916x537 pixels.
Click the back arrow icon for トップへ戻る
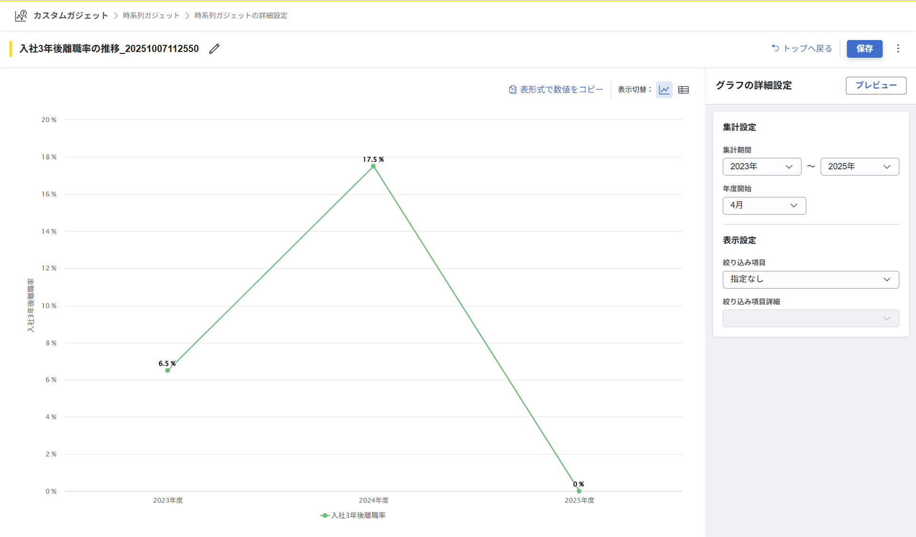pos(775,48)
